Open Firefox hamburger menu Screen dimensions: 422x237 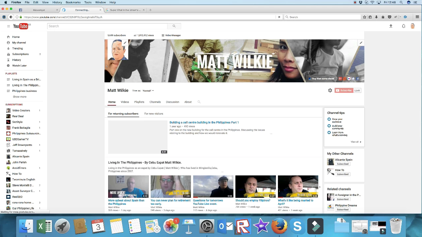tap(417, 17)
